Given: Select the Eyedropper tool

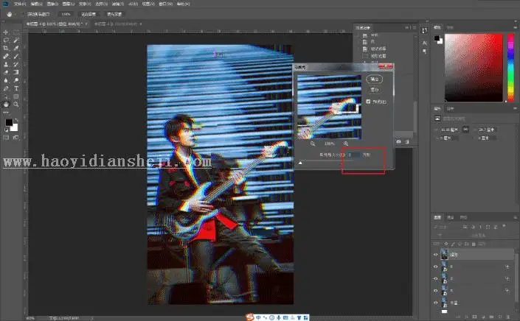Looking at the screenshot, I should click(16, 49).
